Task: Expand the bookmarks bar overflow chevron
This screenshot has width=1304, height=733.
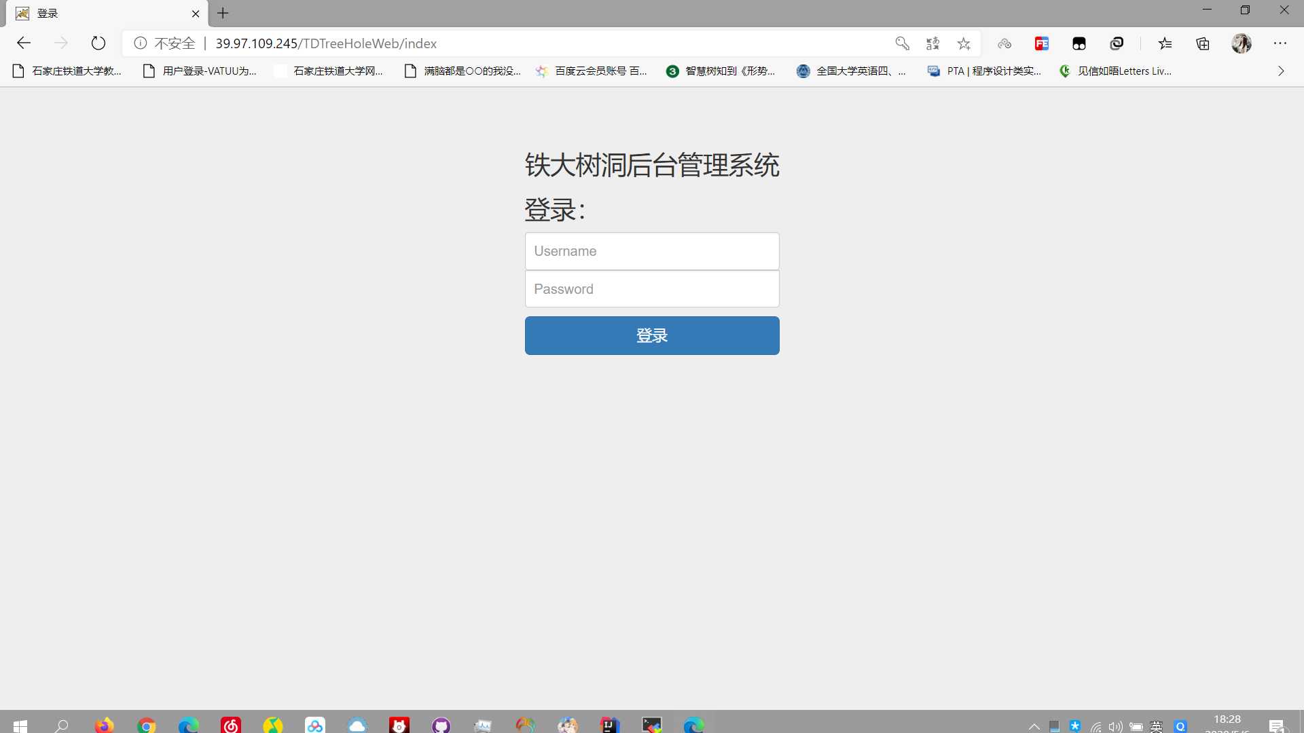Action: [x=1281, y=71]
